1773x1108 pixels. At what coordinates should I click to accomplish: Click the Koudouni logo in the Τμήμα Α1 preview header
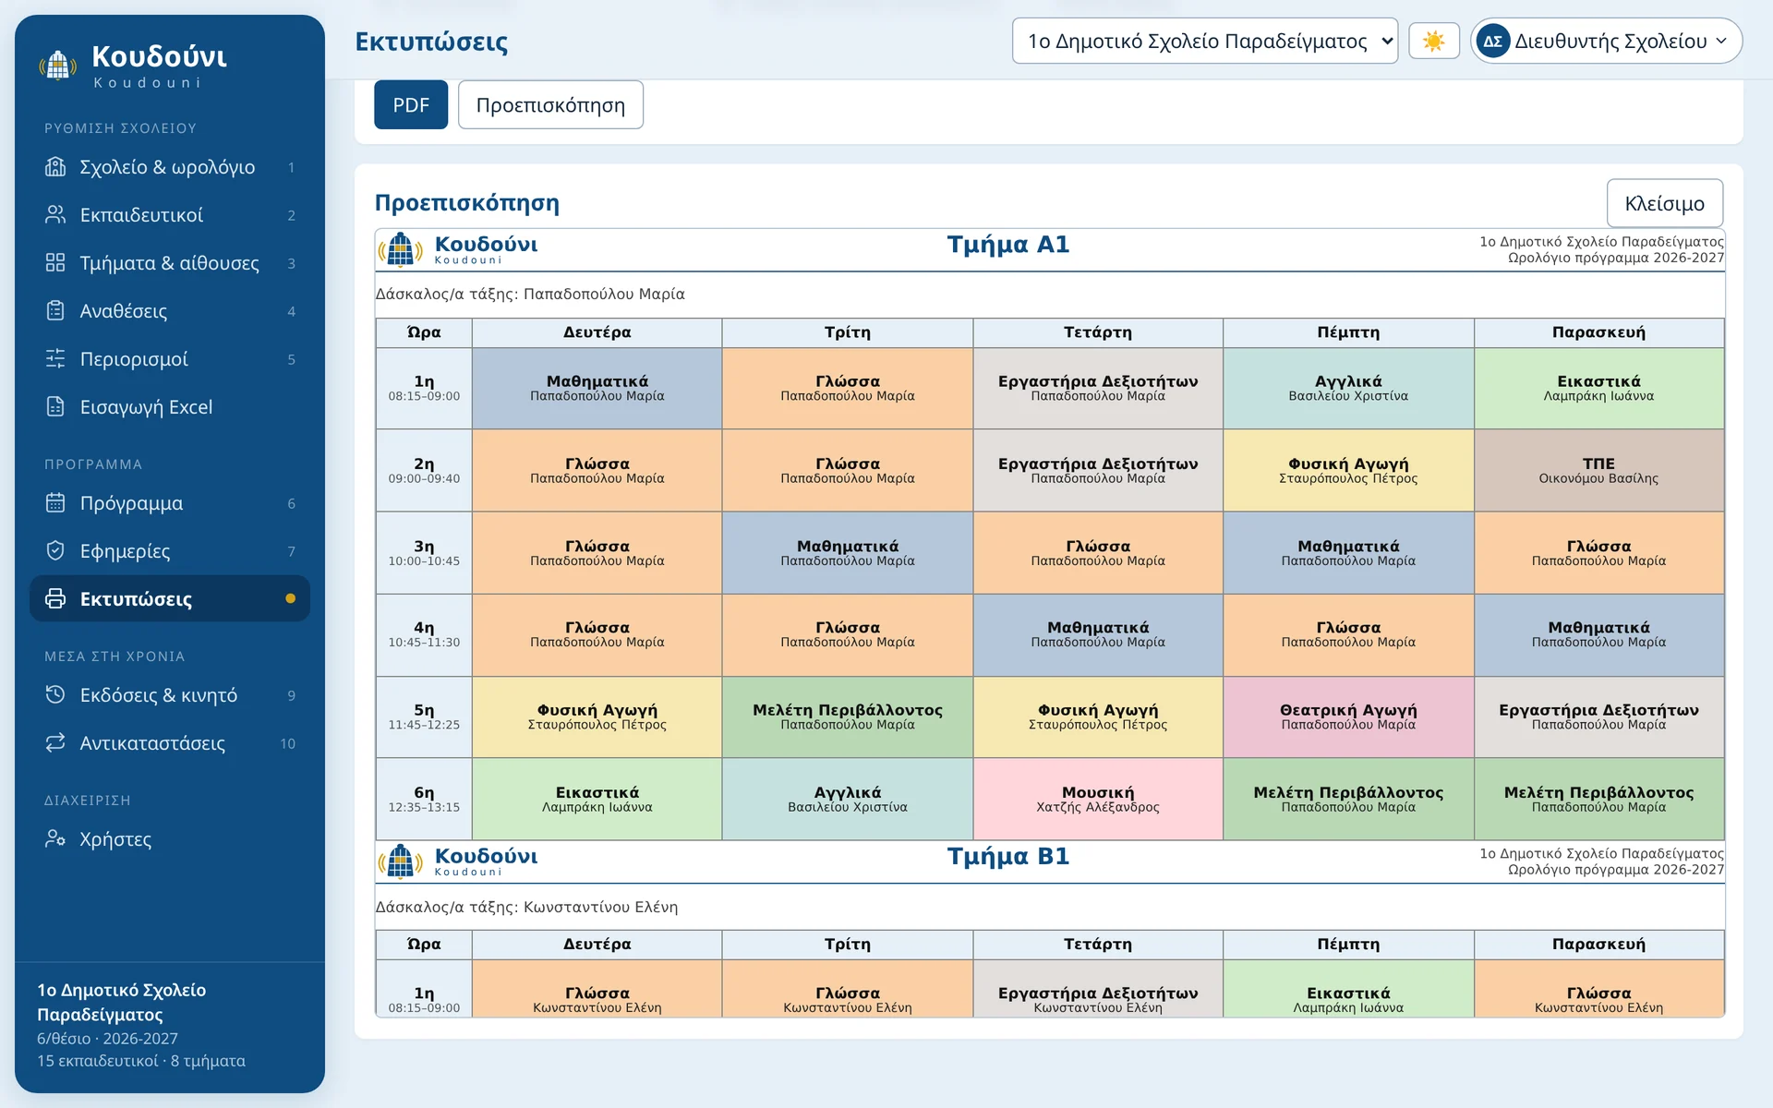coord(458,249)
